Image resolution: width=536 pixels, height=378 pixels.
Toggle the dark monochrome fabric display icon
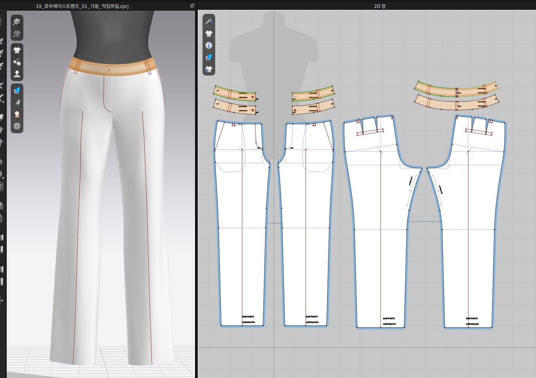coord(17,102)
